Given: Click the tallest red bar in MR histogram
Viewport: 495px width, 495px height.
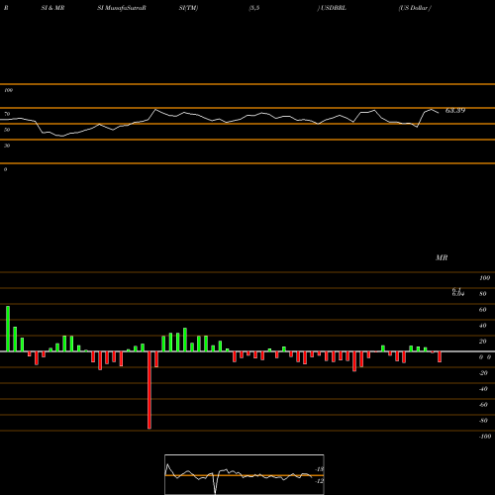Looking at the screenshot, I should coord(149,390).
